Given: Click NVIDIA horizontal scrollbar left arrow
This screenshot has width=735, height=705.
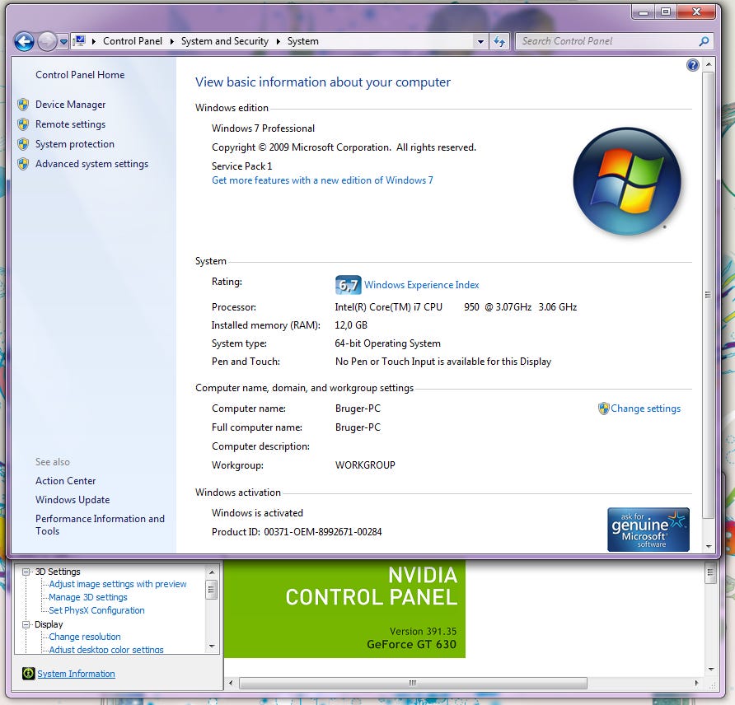Looking at the screenshot, I should click(231, 683).
